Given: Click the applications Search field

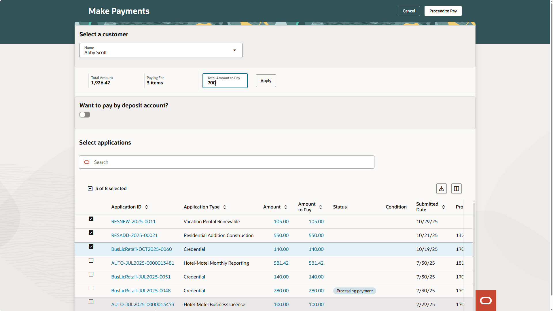Looking at the screenshot, I should 226,162.
